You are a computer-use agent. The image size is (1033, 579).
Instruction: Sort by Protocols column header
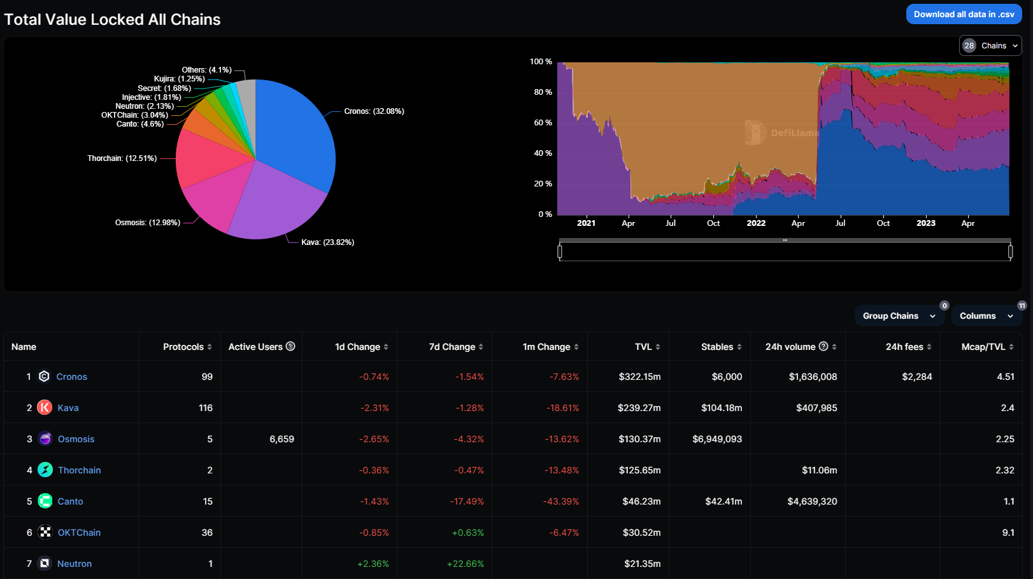pos(187,347)
